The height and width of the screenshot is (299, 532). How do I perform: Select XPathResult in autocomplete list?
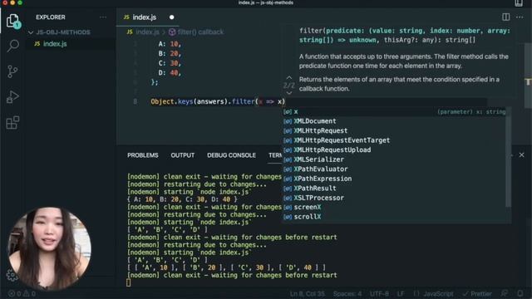[394, 188]
